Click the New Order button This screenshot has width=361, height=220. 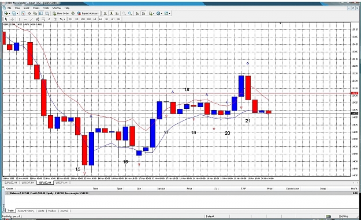click(61, 13)
